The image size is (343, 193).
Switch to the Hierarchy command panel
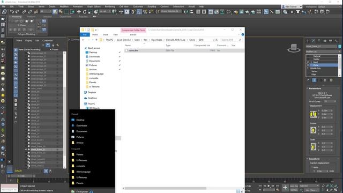pyautogui.click(x=319, y=41)
